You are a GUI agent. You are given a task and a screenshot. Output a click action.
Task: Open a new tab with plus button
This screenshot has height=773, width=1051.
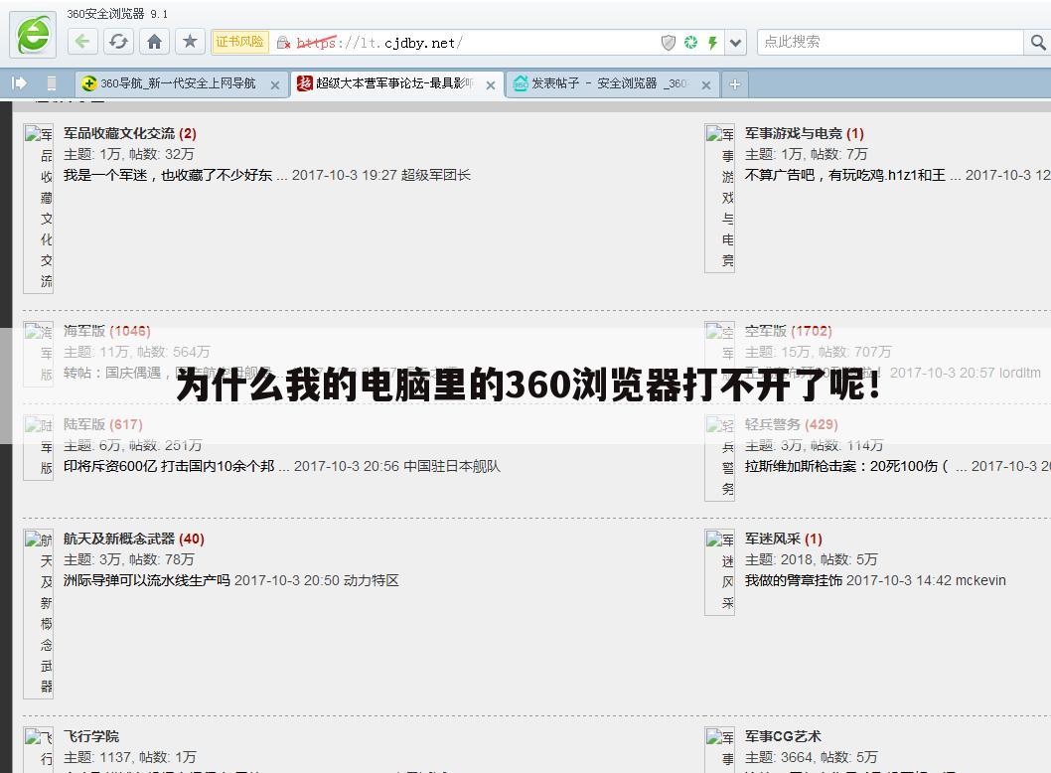[x=735, y=84]
